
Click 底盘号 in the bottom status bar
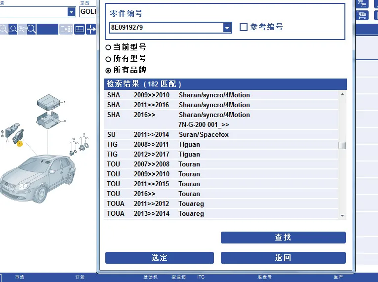(264, 277)
